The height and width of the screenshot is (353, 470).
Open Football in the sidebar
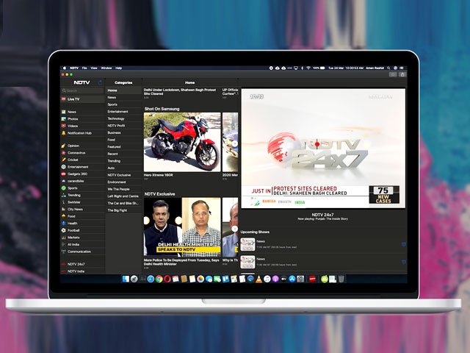pyautogui.click(x=82, y=230)
